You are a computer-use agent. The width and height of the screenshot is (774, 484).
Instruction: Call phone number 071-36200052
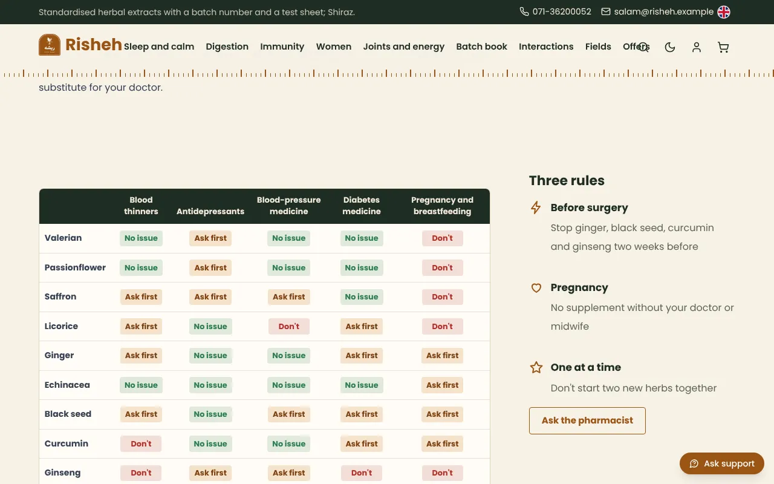(x=562, y=11)
